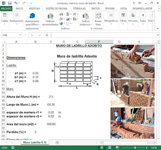Expand the column chart dropdown arrow
The width and height of the screenshot is (161, 150).
pos(64,14)
